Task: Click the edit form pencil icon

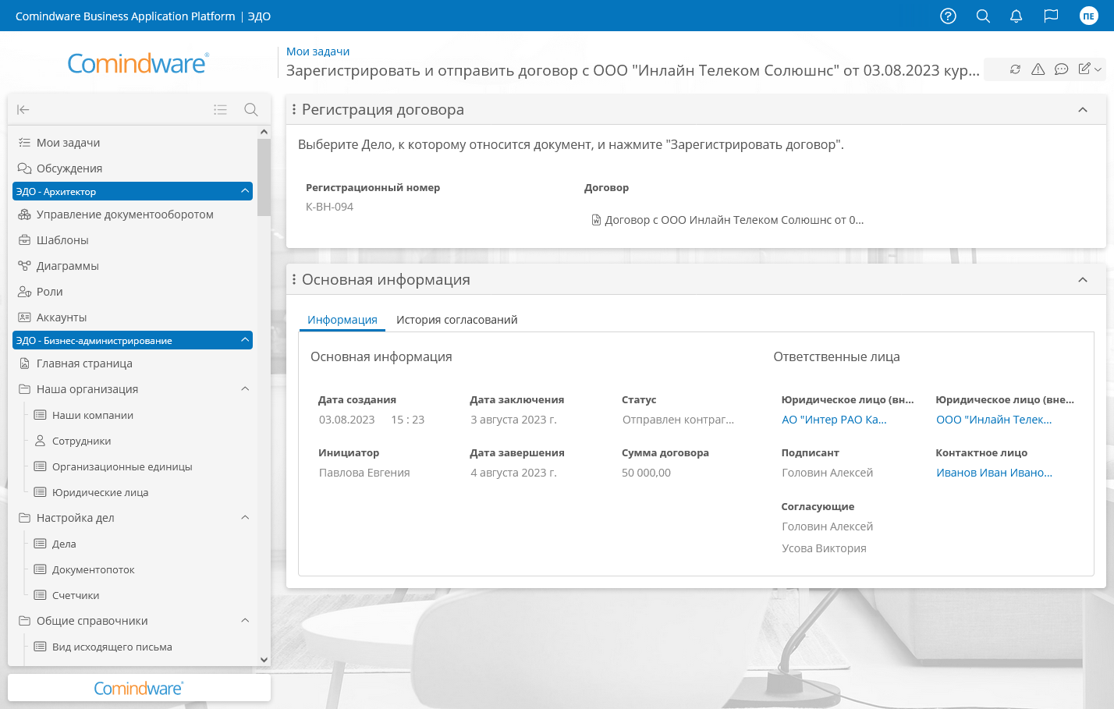Action: coord(1084,69)
